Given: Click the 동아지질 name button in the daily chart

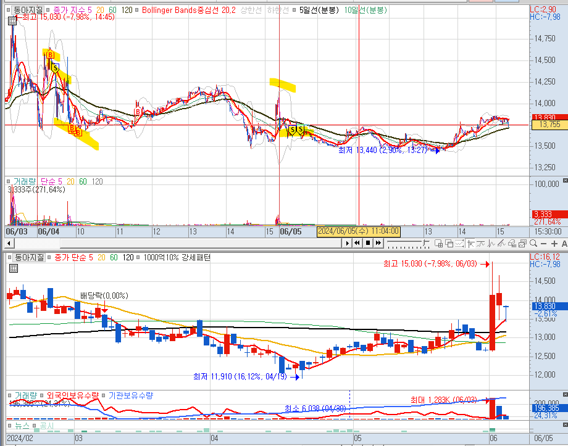Looking at the screenshot, I should (x=29, y=257).
